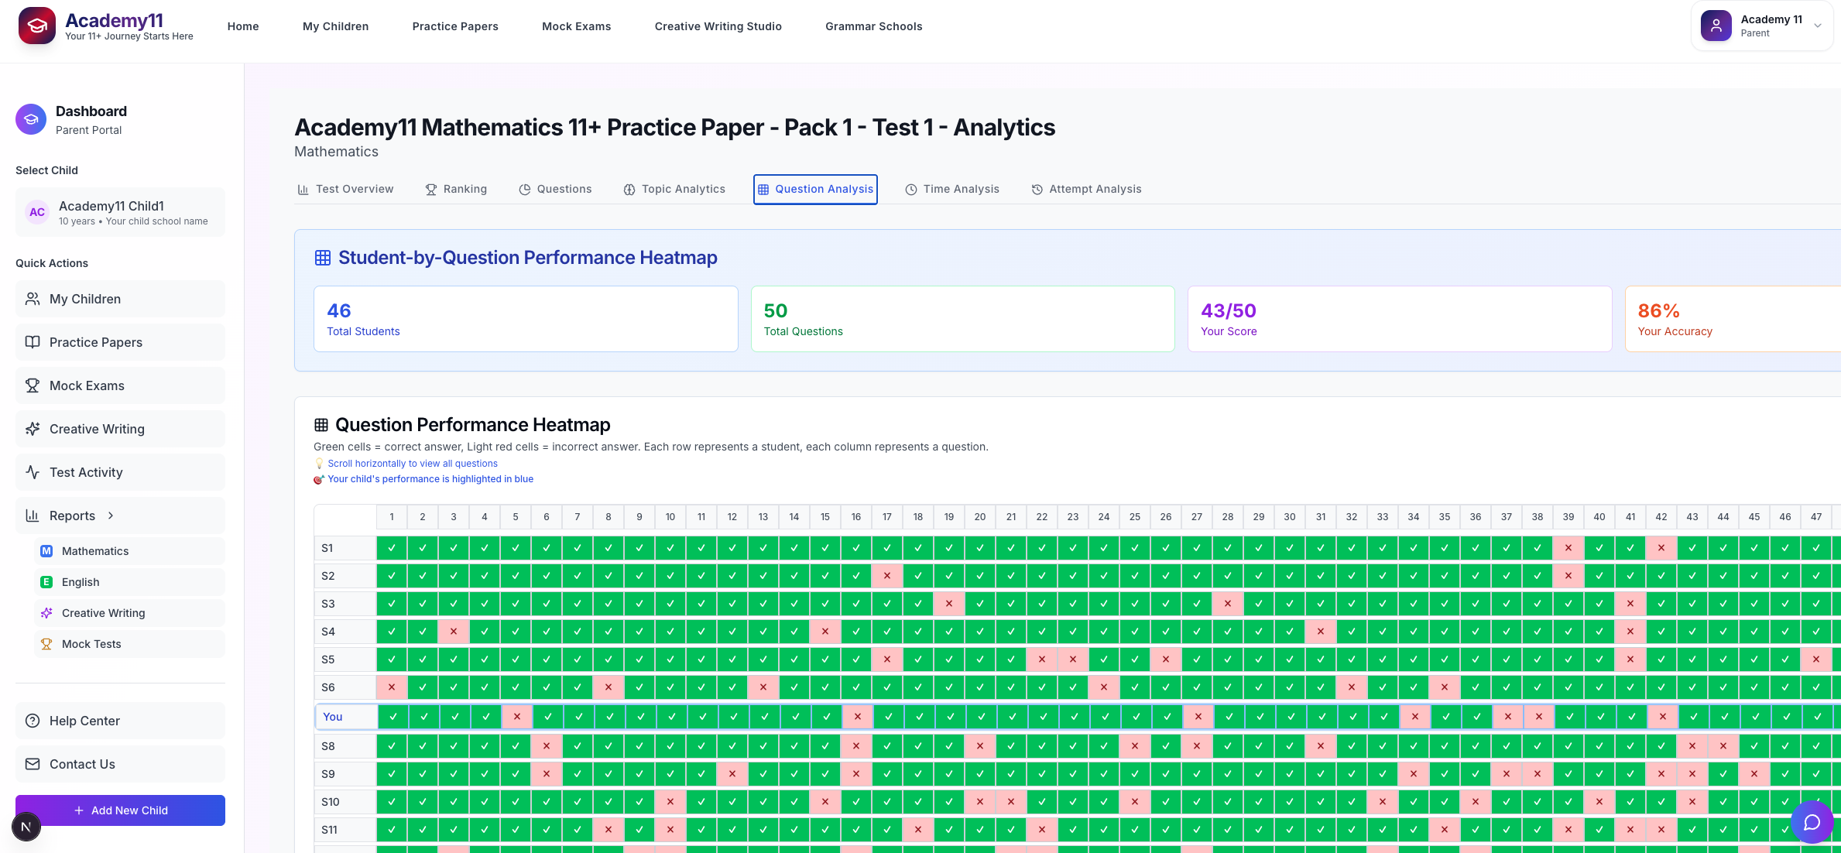Click the dark N avatar icon at bottom-left
Viewport: 1841px width, 853px height.
point(26,827)
